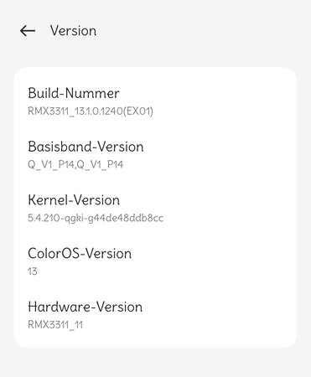This screenshot has width=311, height=377.
Task: Tap the Kernel-Version label
Action: click(x=74, y=200)
